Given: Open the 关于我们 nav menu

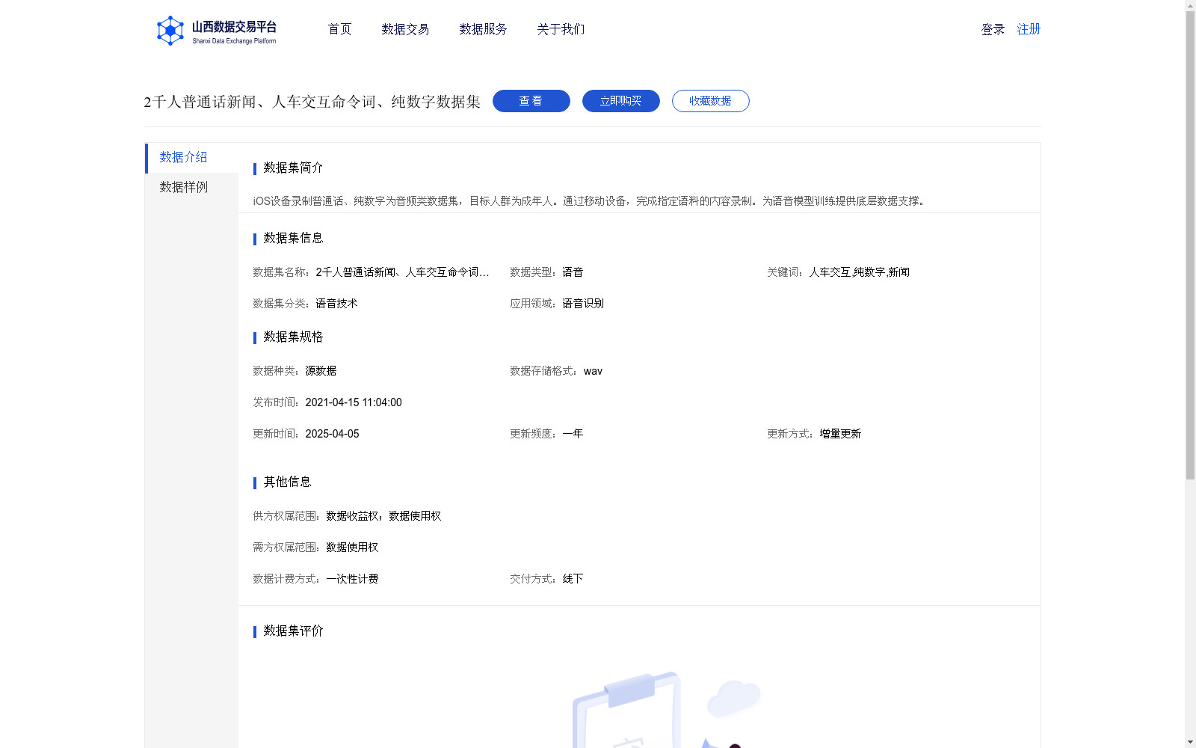Looking at the screenshot, I should click(561, 29).
